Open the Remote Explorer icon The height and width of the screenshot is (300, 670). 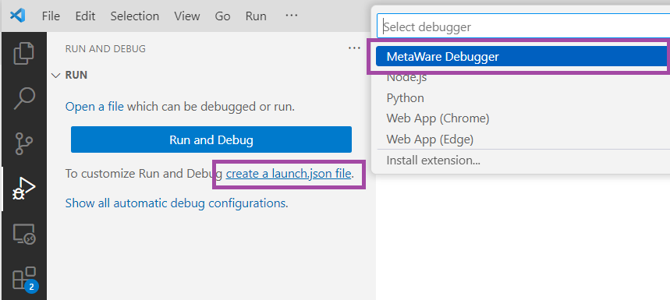(x=24, y=234)
